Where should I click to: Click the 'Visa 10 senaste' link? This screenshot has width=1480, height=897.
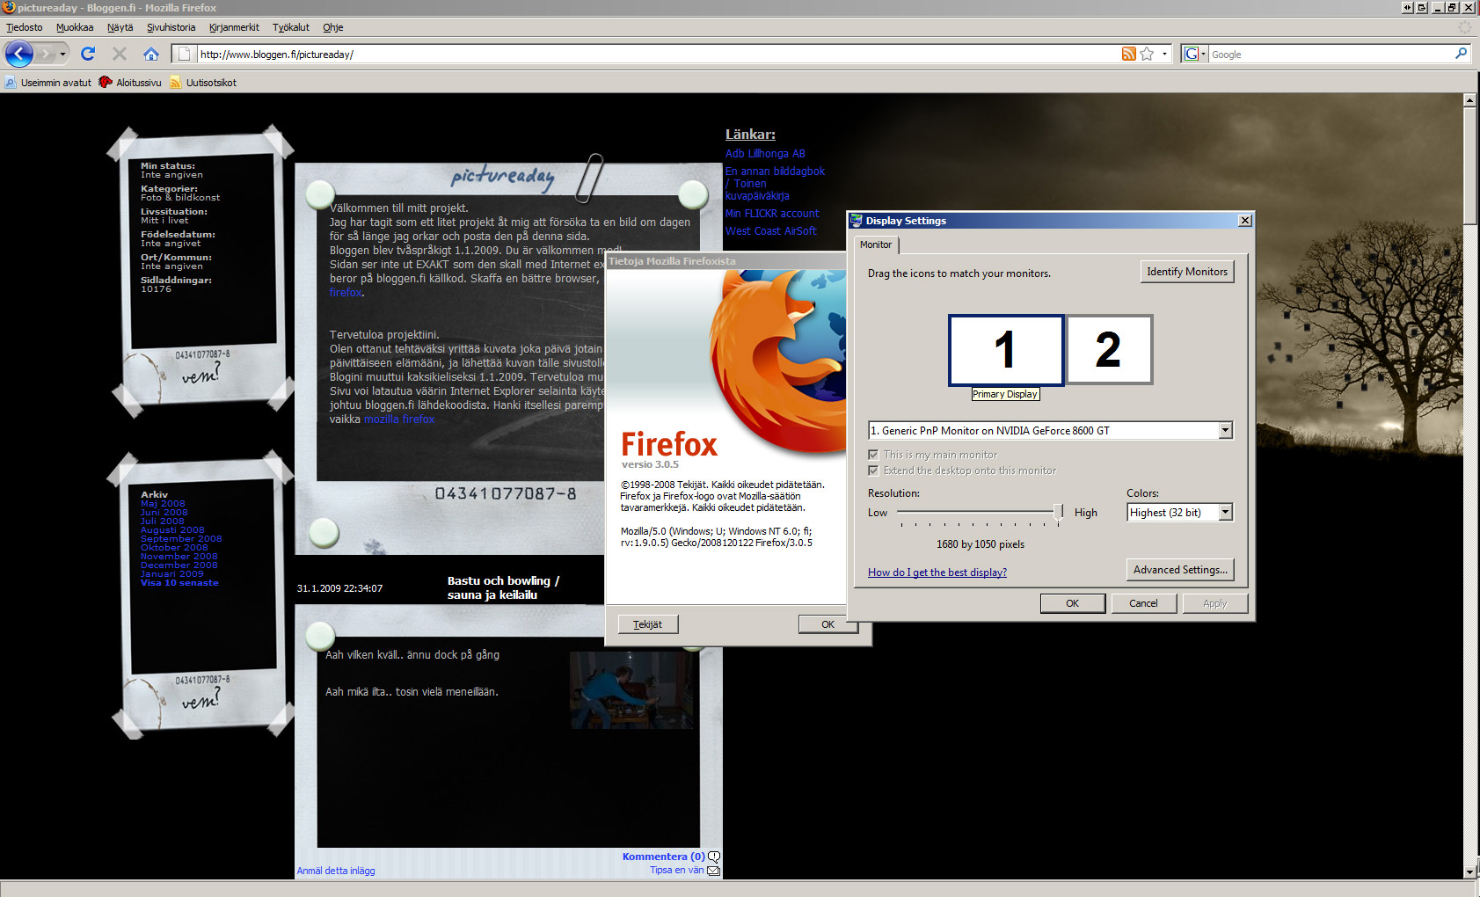[179, 583]
